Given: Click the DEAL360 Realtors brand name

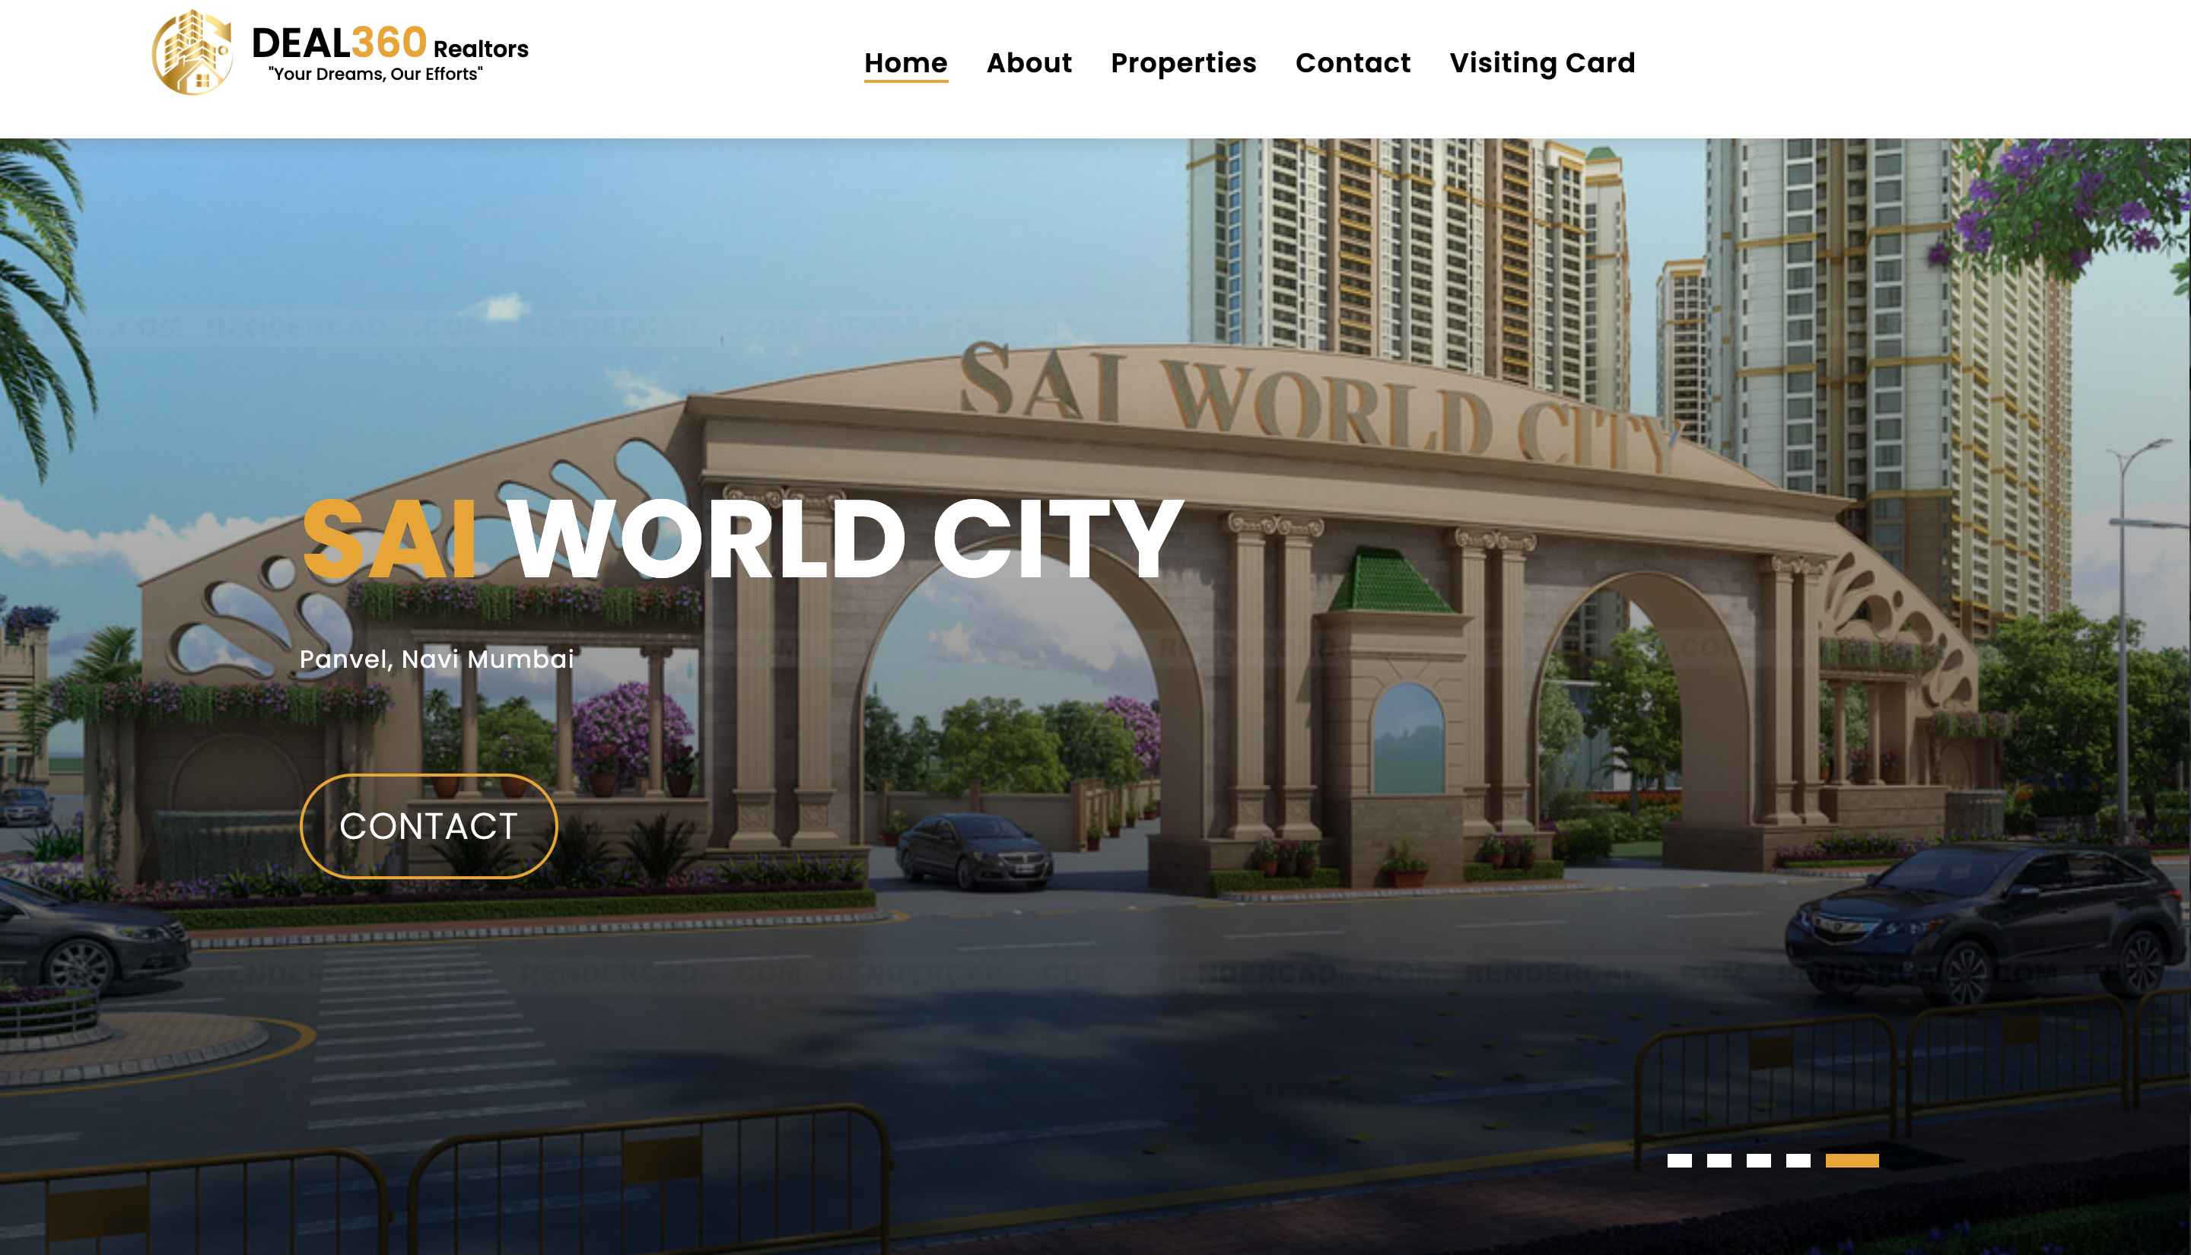Looking at the screenshot, I should 390,43.
